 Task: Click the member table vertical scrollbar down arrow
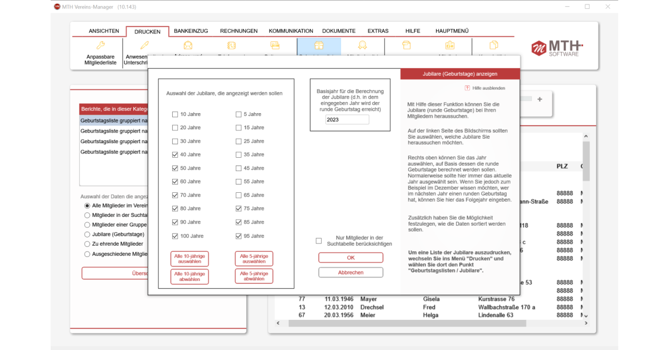(586, 316)
